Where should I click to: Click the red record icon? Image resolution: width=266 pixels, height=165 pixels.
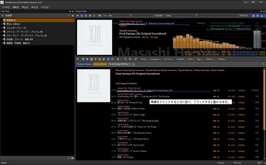pos(105,16)
